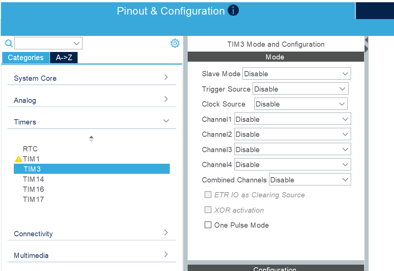Expand the System Core category

tap(166, 77)
